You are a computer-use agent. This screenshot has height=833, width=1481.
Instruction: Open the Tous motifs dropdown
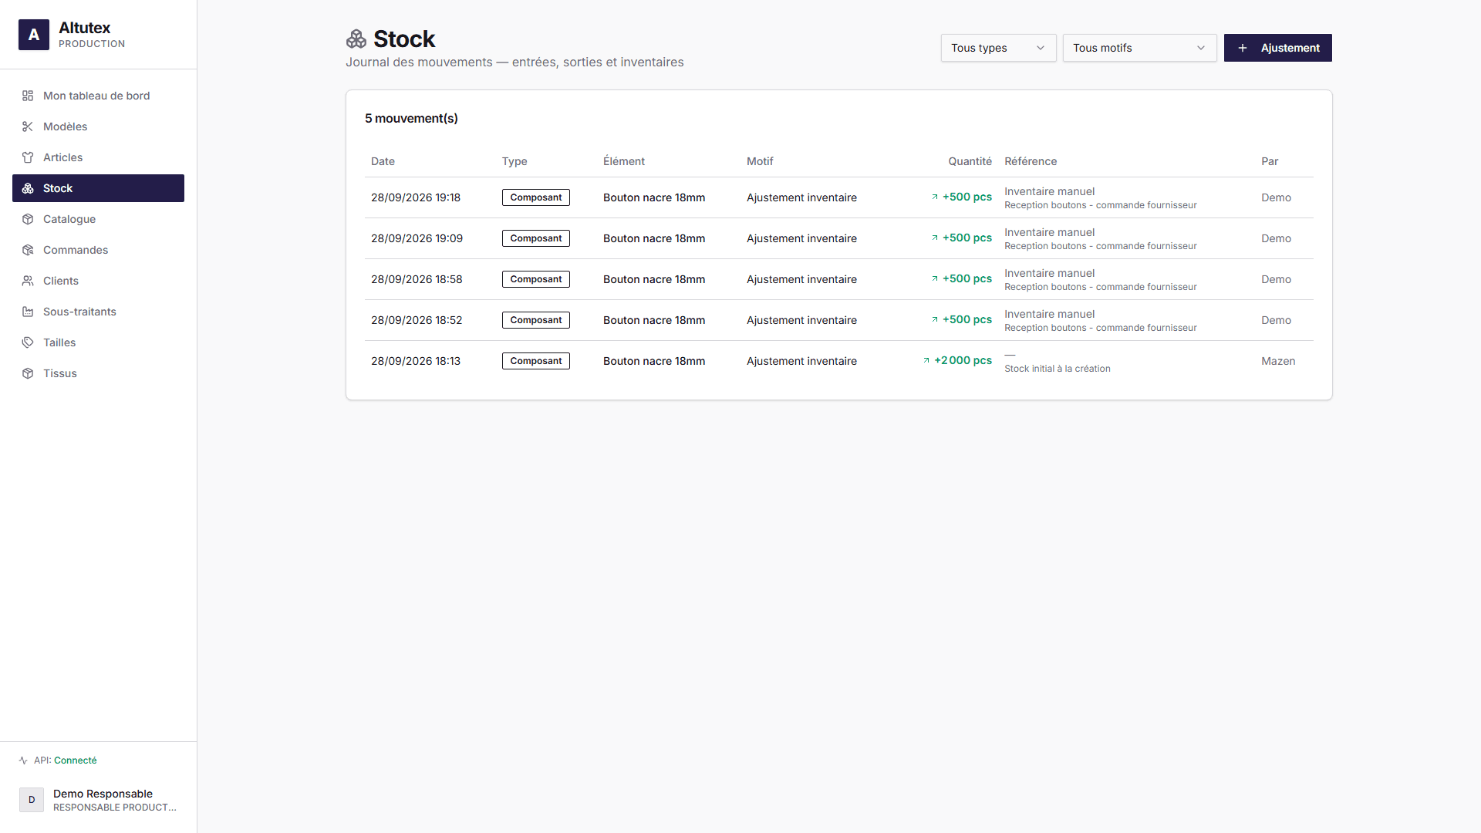pyautogui.click(x=1139, y=48)
